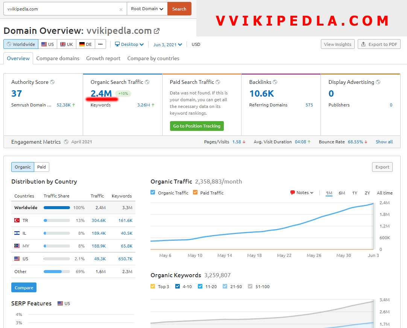Viewport: 407px width, 328px height.
Task: Select UK database tab
Action: point(67,44)
